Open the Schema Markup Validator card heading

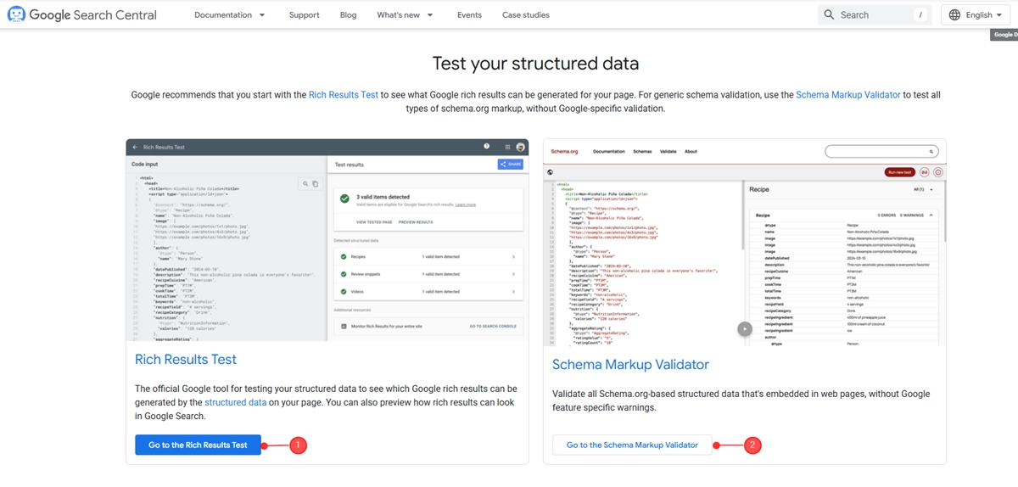point(630,364)
